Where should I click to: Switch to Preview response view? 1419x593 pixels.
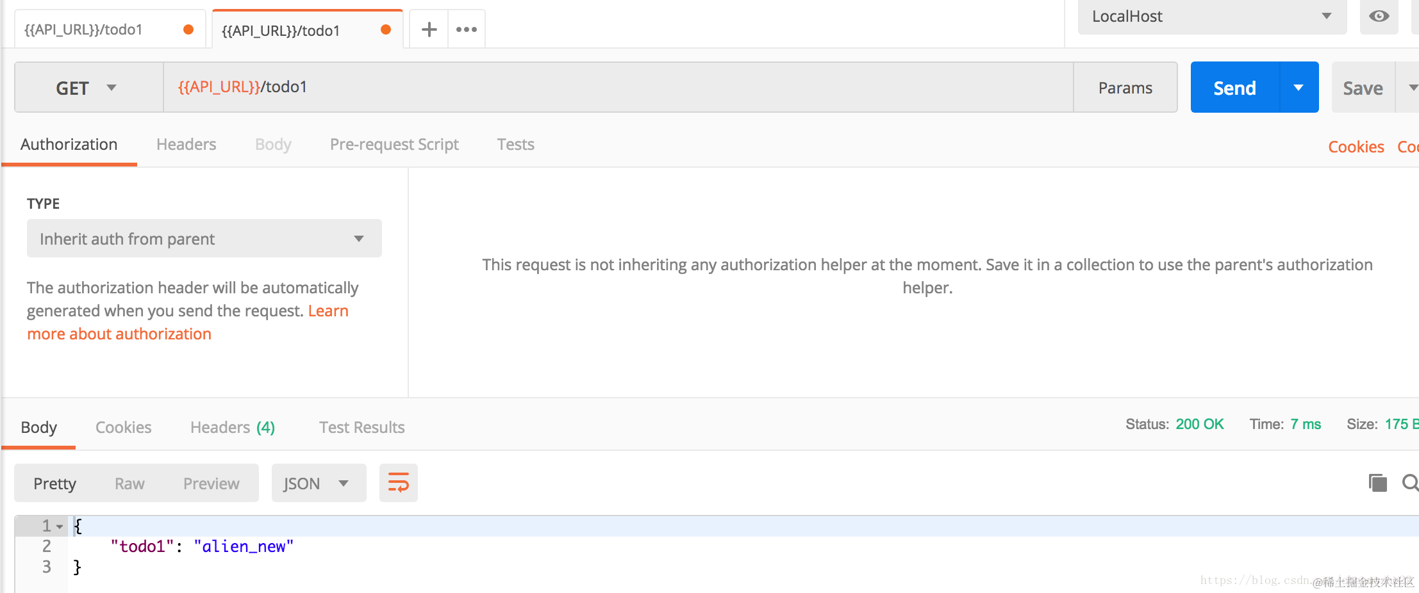coord(212,483)
